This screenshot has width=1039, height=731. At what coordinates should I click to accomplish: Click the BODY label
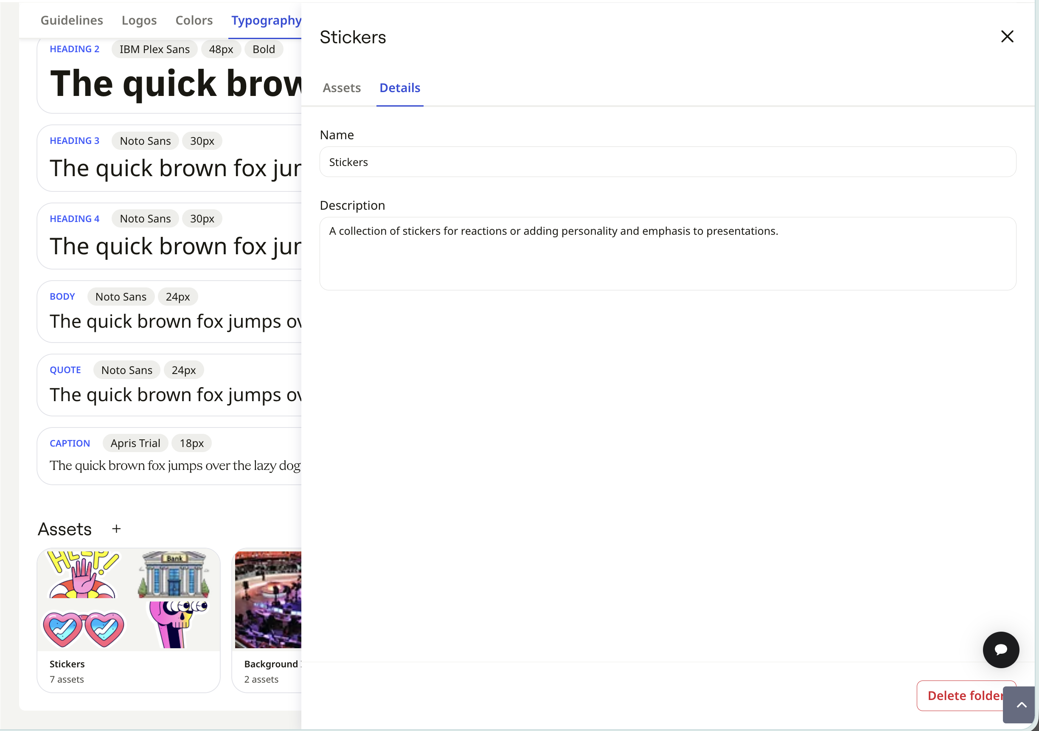point(62,296)
